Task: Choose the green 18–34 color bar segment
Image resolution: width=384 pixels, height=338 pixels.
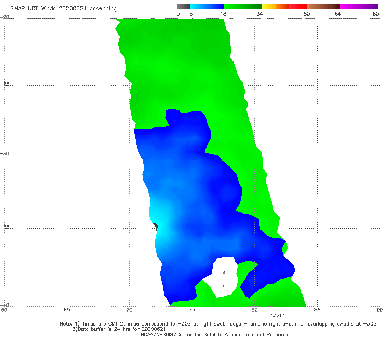Action: (x=243, y=6)
